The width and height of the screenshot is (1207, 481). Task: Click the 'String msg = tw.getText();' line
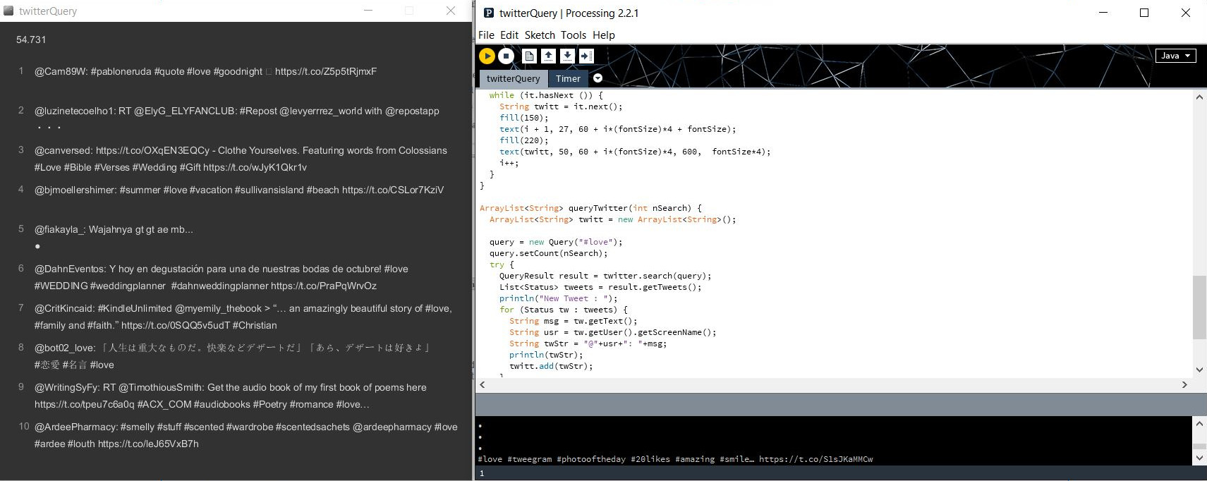pos(573,321)
